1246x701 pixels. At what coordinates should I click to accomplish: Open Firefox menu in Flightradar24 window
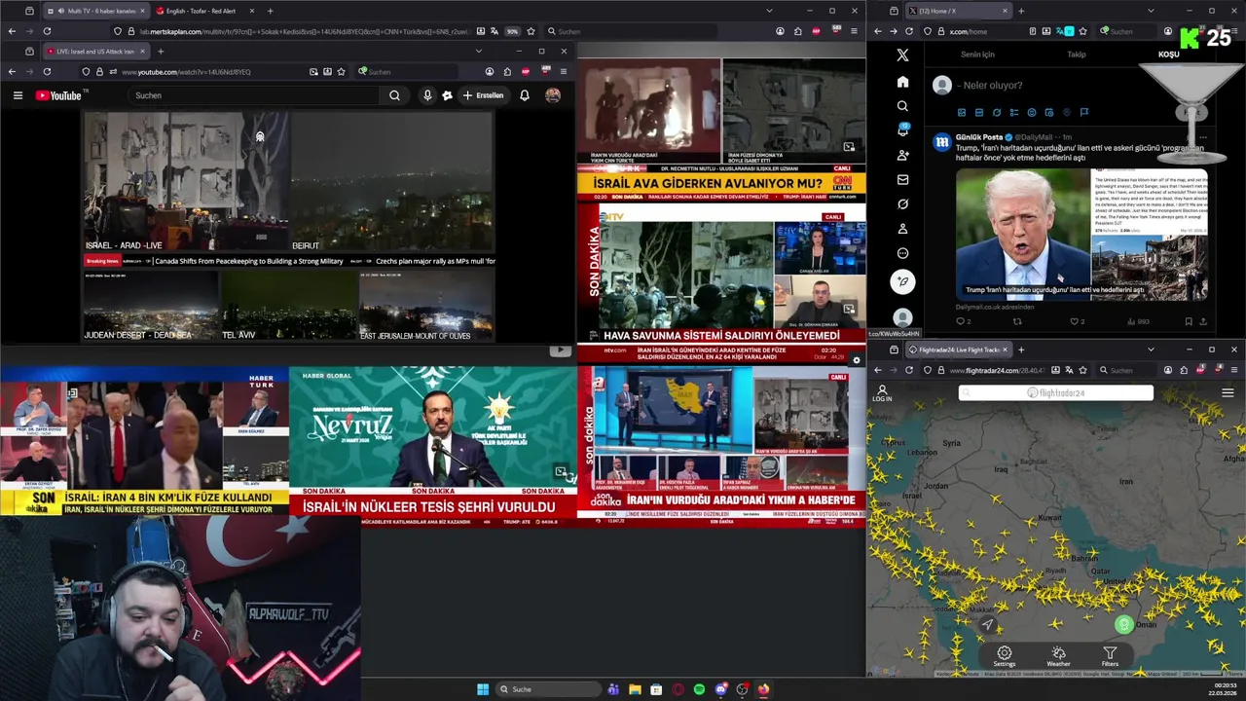(1233, 370)
